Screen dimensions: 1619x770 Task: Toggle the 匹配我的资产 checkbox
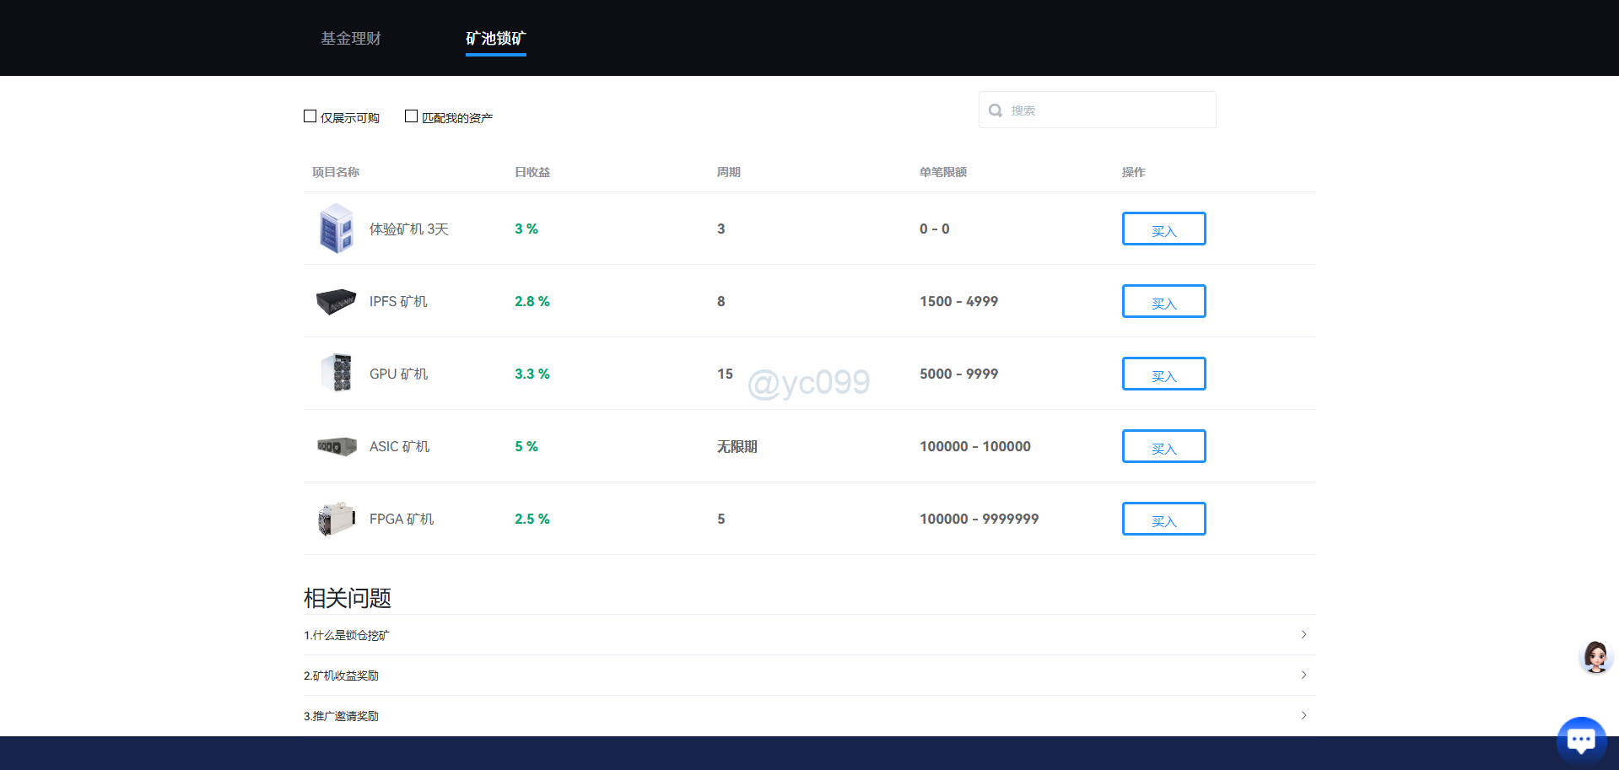[x=412, y=116]
